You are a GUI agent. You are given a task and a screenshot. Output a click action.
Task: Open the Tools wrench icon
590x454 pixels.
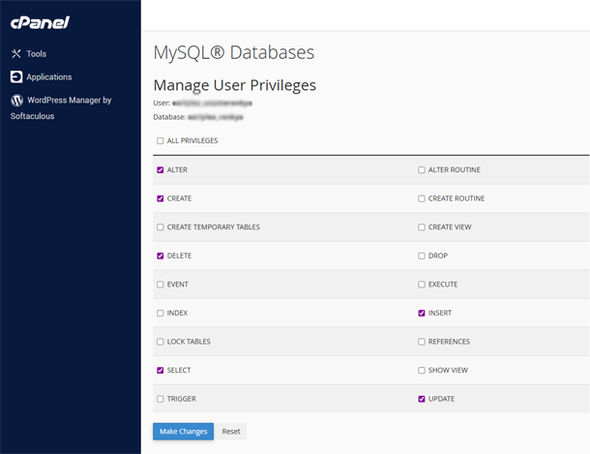tap(16, 54)
